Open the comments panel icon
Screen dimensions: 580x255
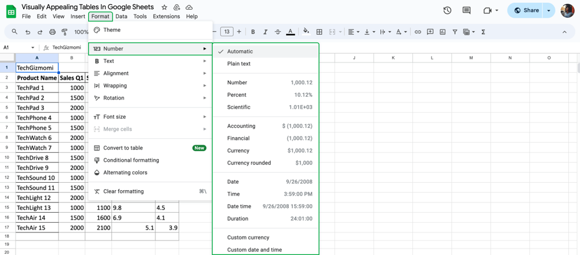coord(466,10)
